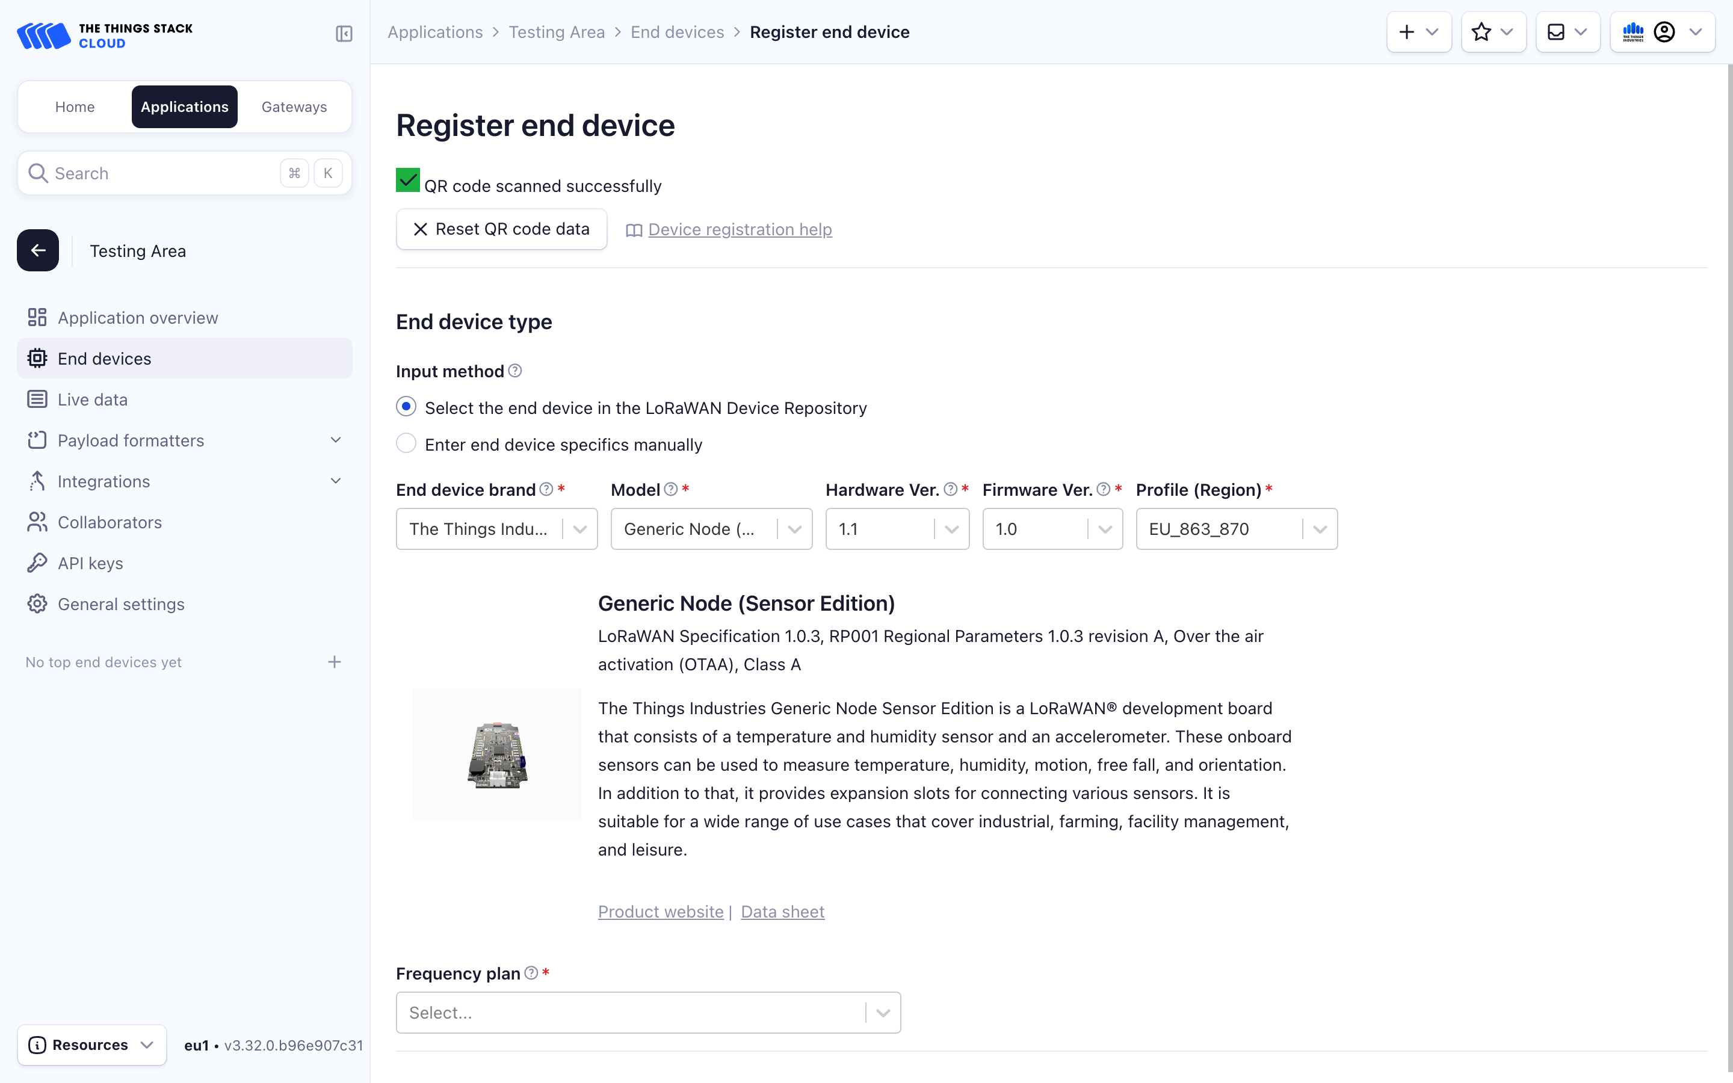The width and height of the screenshot is (1733, 1083).
Task: Open the API keys section
Action: (90, 563)
